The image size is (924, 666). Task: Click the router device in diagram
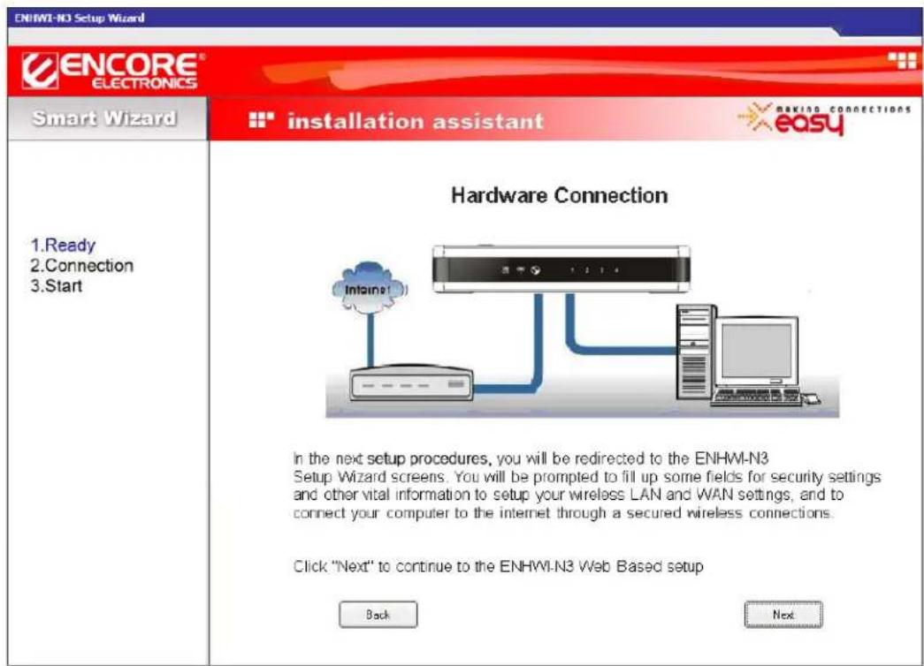point(561,269)
